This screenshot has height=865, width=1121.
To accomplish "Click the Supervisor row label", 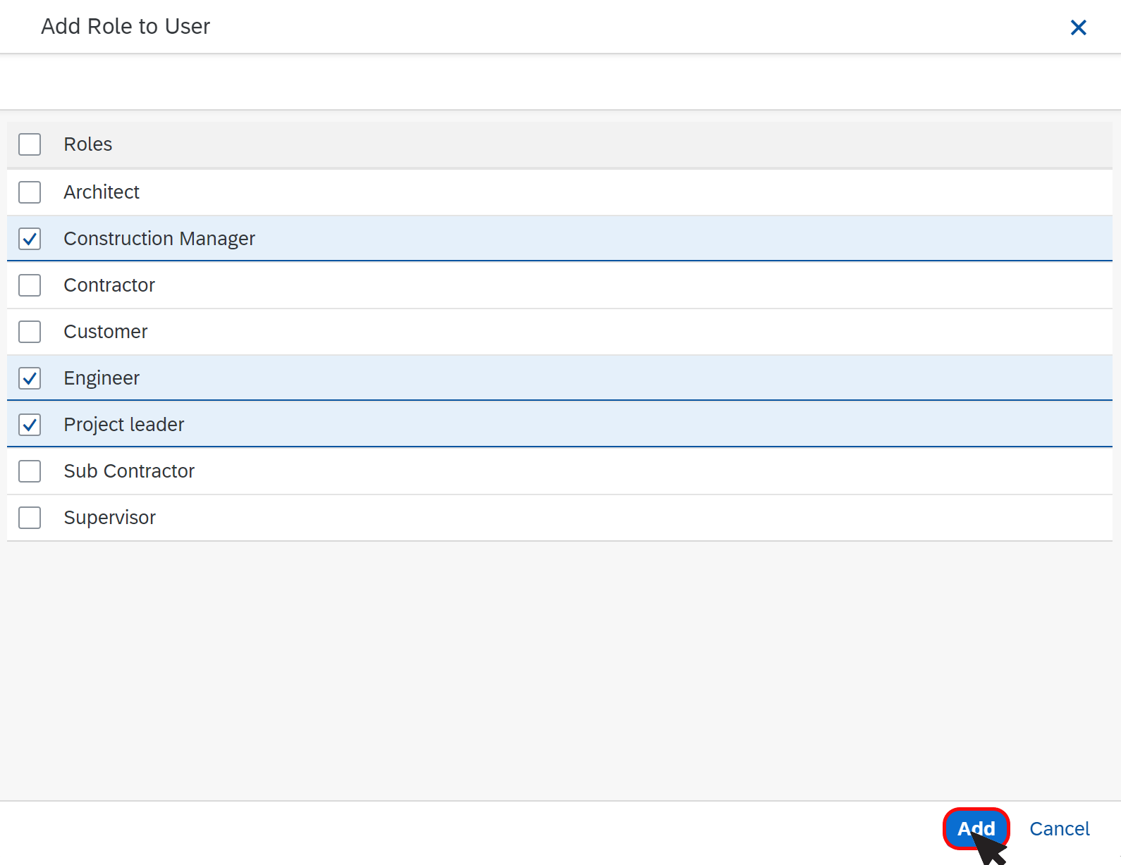I will (110, 518).
